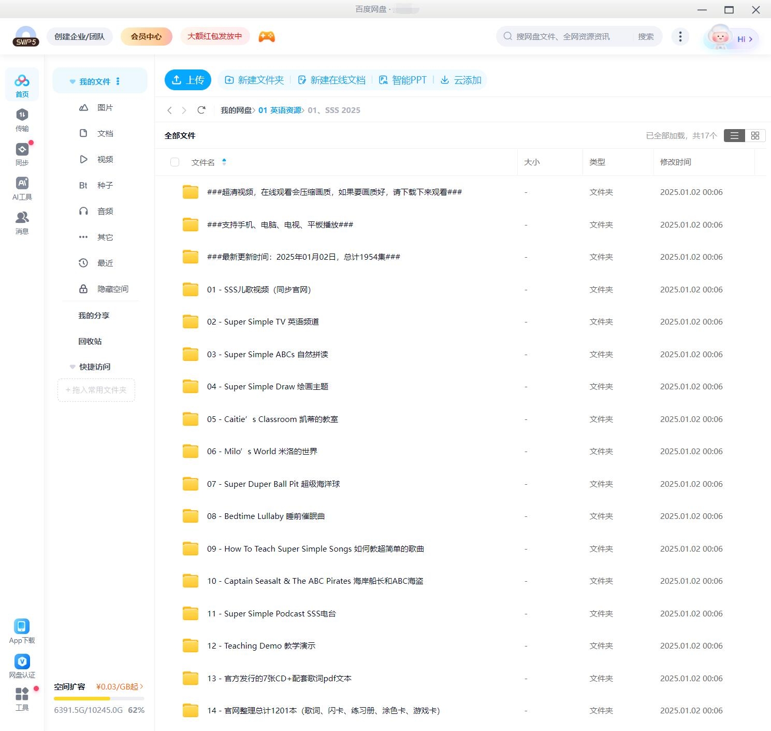
Task: Click folder icon of 01 - SSS儿歌视频
Action: click(191, 289)
